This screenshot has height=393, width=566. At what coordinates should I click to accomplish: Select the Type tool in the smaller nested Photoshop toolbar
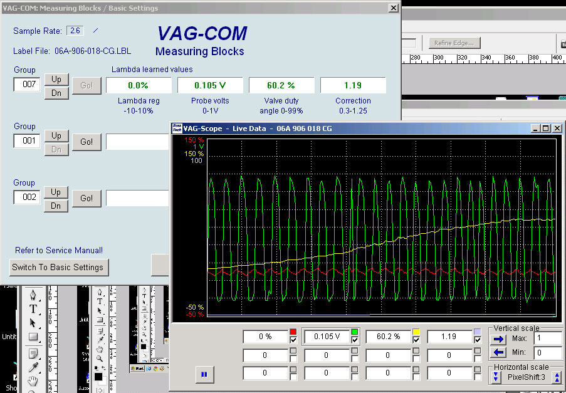(x=100, y=301)
